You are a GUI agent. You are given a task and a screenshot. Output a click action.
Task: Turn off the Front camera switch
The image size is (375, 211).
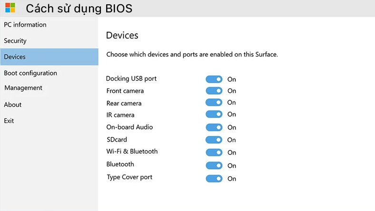tap(214, 91)
